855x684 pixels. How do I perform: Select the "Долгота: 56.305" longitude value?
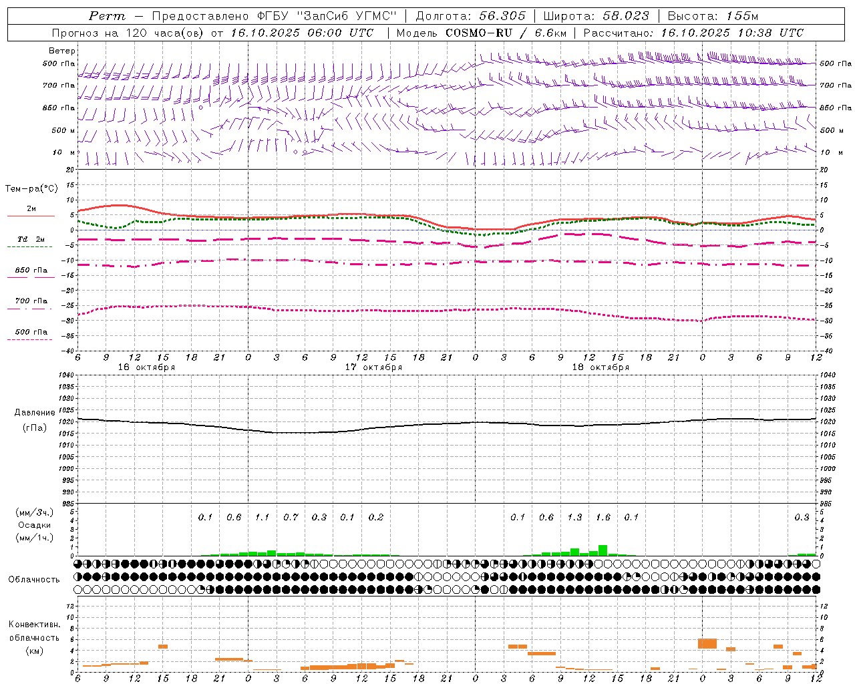471,16
